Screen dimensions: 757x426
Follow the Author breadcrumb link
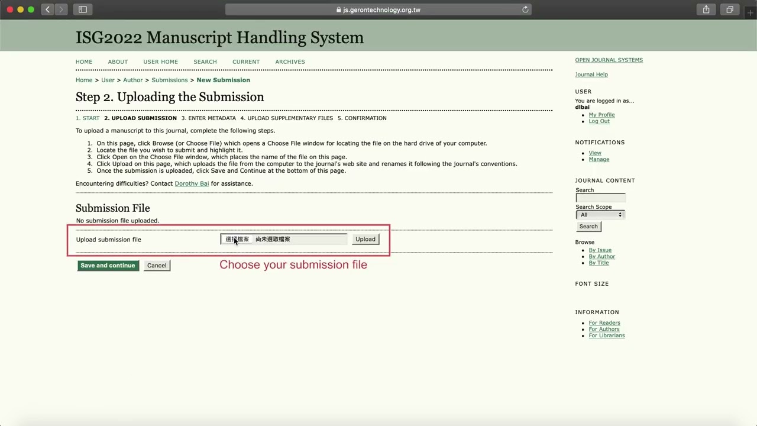pos(133,80)
